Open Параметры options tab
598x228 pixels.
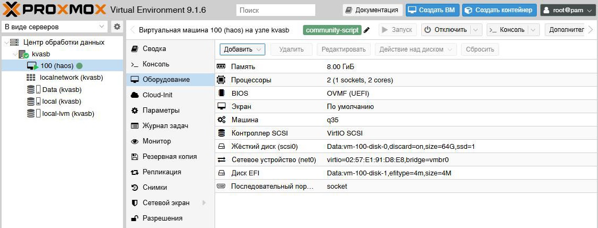click(x=170, y=111)
